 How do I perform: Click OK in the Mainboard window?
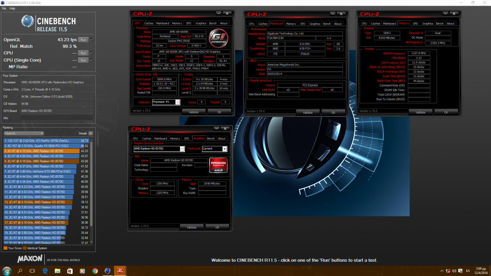point(333,112)
